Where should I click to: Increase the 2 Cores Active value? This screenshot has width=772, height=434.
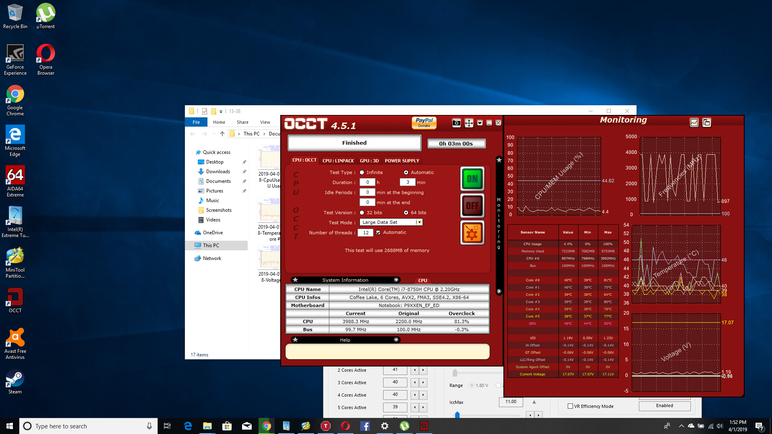pyautogui.click(x=423, y=370)
